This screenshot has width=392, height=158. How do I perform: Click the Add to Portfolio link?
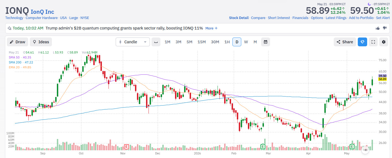tap(361, 18)
